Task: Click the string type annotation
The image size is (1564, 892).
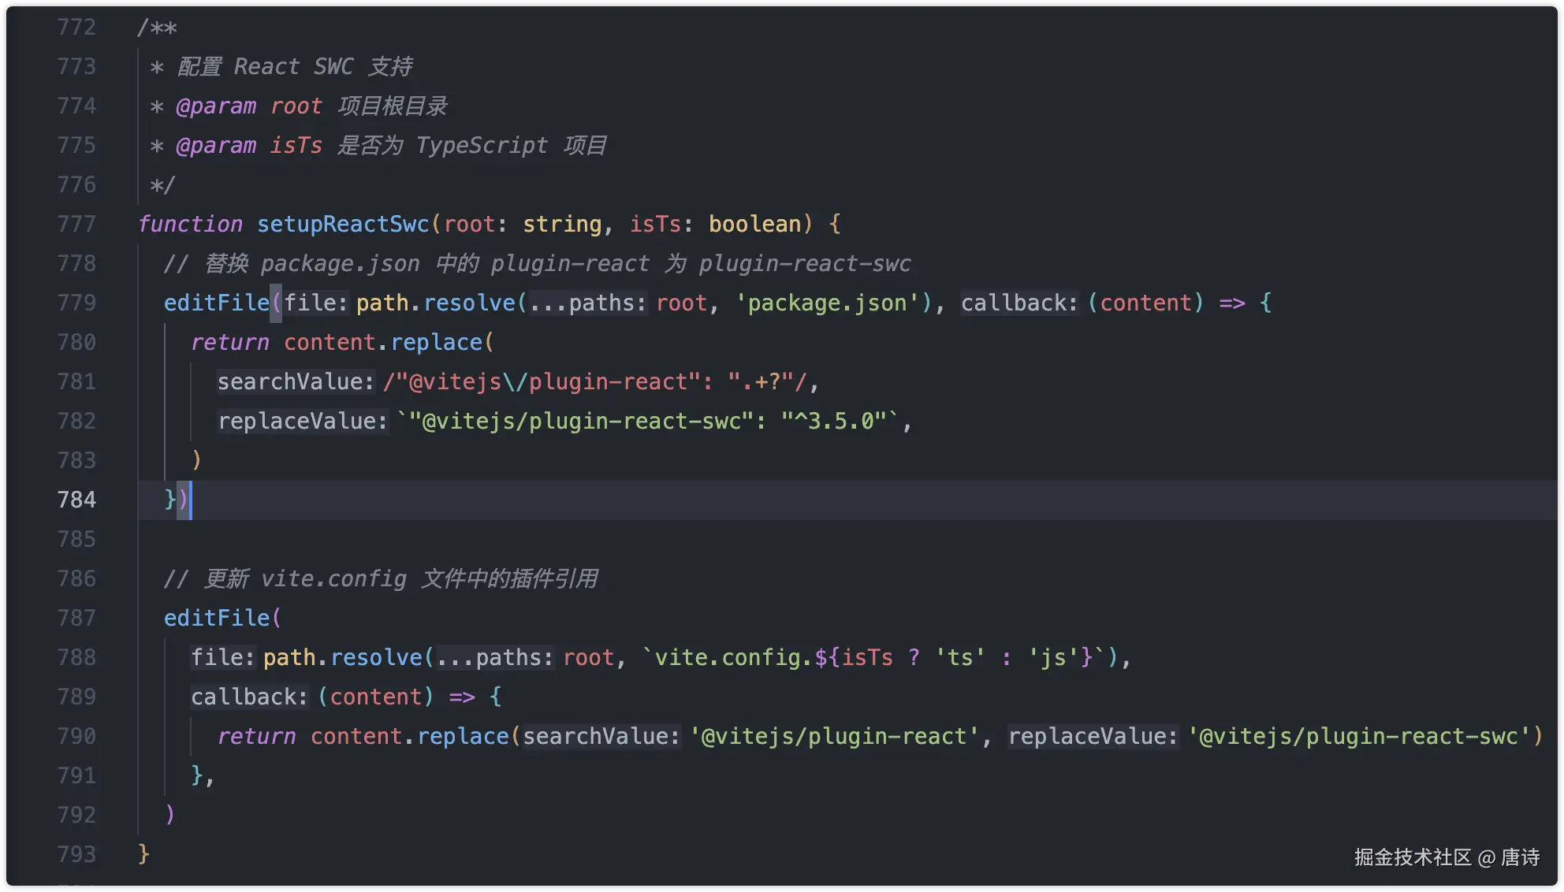Action: click(561, 225)
